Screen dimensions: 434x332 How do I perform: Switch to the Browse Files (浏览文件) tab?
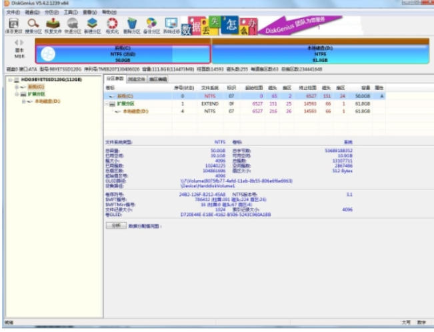(x=137, y=79)
